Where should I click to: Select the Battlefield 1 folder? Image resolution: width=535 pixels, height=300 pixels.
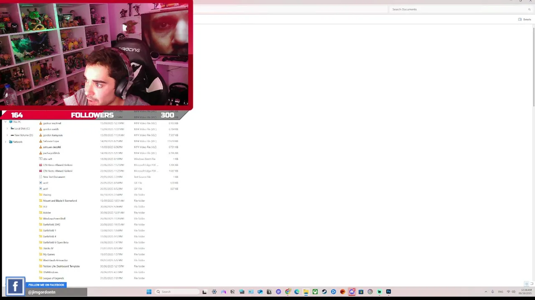click(49, 230)
